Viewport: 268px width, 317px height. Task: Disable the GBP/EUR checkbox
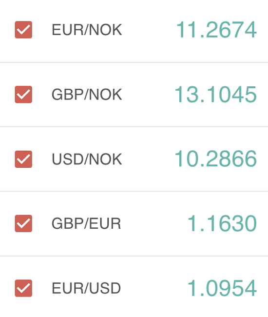coord(23,223)
